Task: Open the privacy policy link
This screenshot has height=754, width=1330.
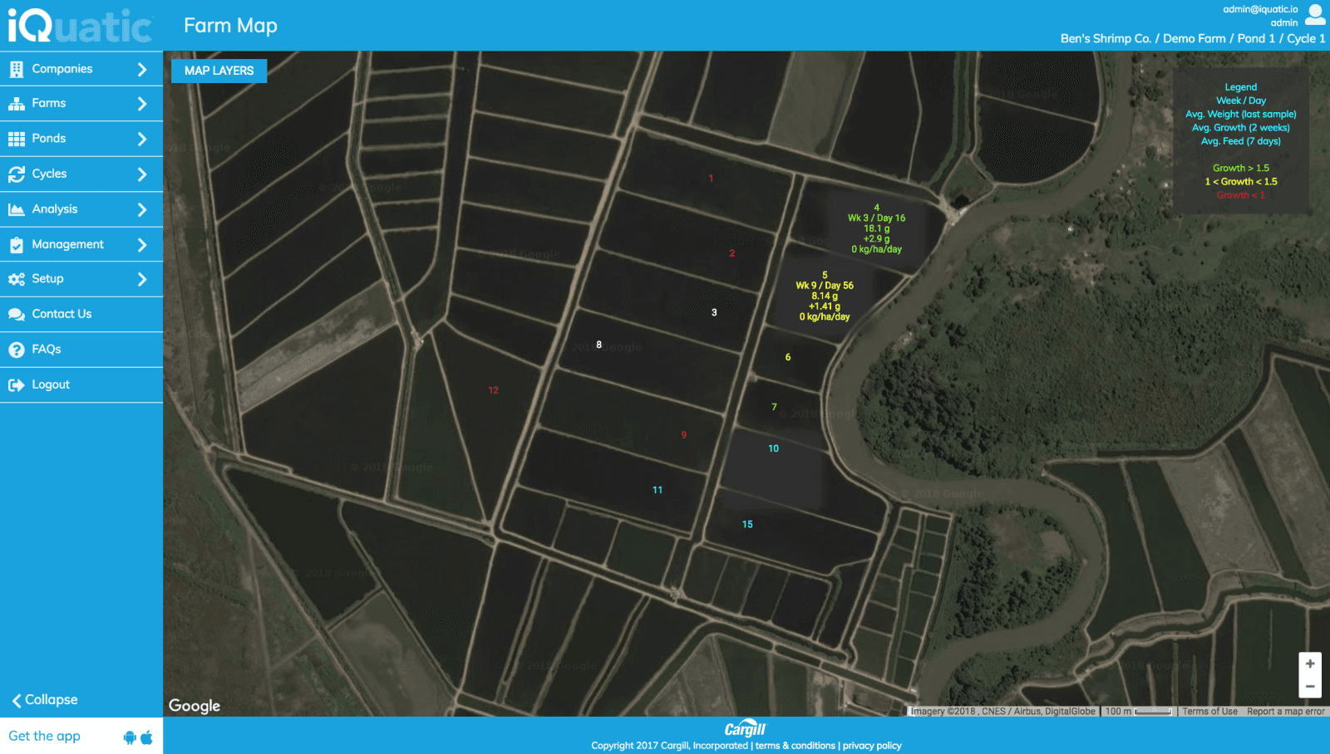Action: point(872,746)
